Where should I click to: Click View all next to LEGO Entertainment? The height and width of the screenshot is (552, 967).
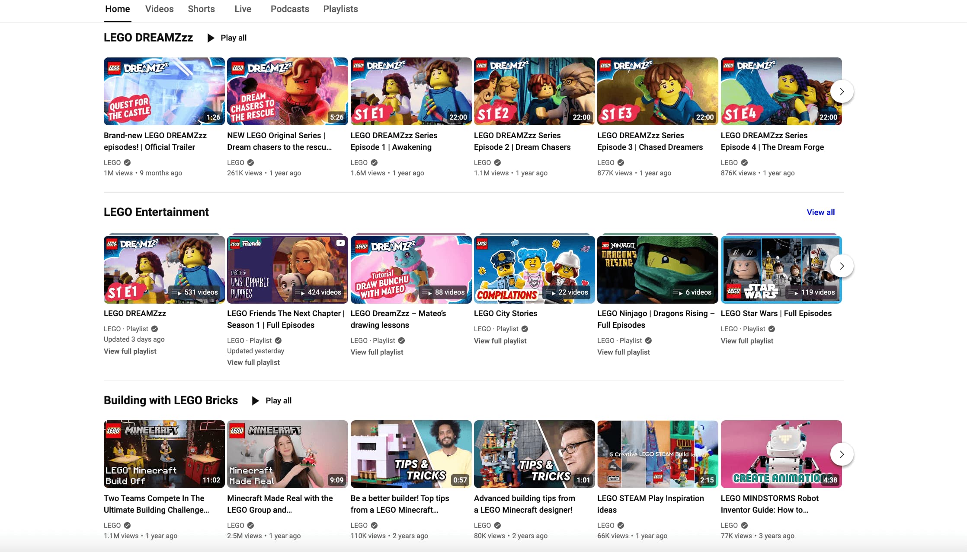coord(821,212)
